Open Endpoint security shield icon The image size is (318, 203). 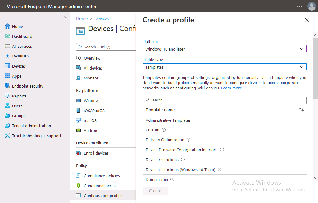tap(7, 86)
